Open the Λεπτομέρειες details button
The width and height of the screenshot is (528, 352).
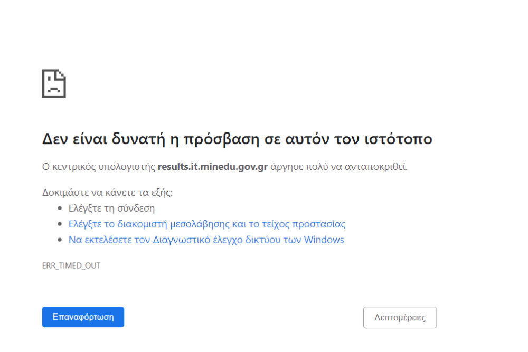click(x=400, y=317)
